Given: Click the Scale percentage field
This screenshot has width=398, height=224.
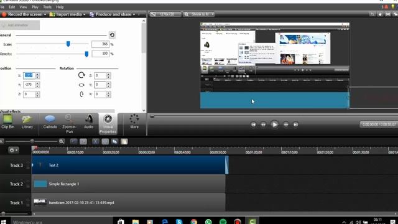Looking at the screenshot, I should point(100,44).
